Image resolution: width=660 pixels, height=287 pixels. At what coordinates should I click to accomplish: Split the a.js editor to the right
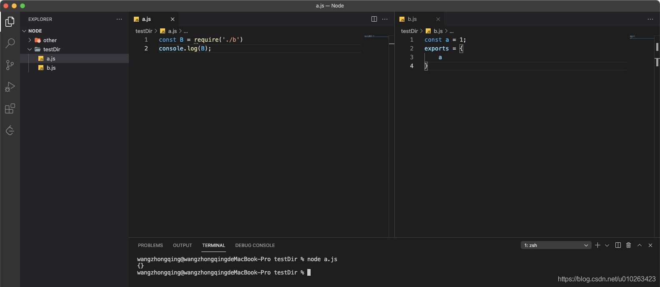[374, 19]
